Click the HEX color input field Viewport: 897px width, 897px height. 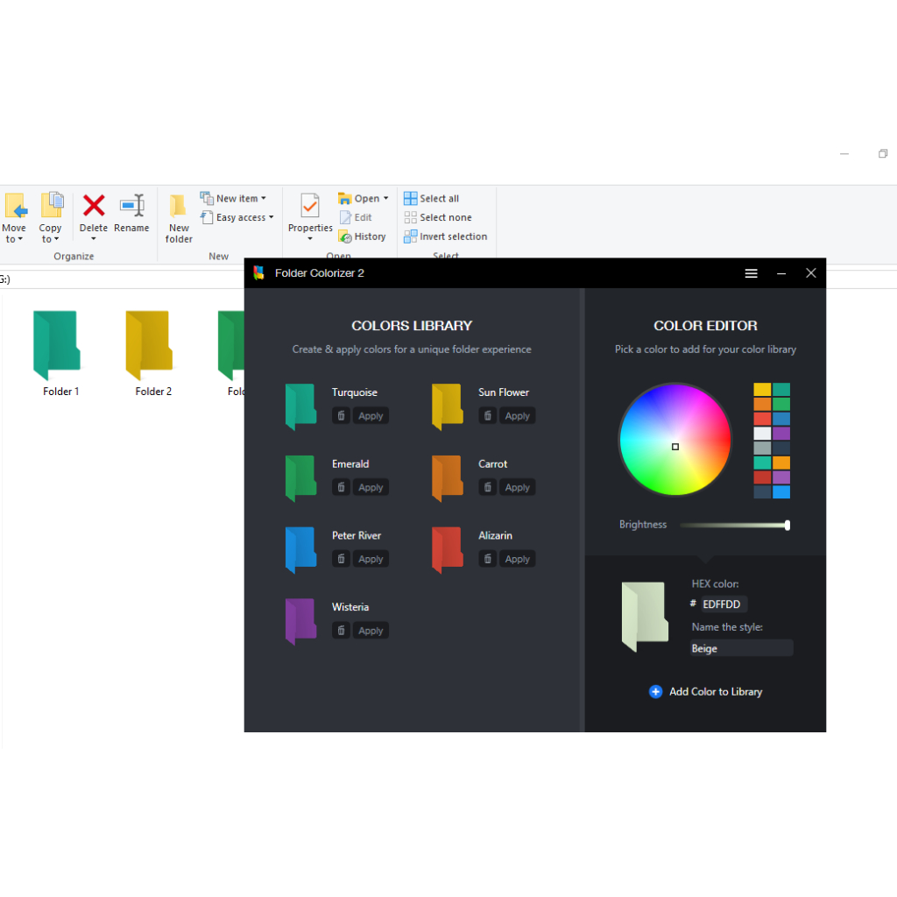(x=724, y=604)
